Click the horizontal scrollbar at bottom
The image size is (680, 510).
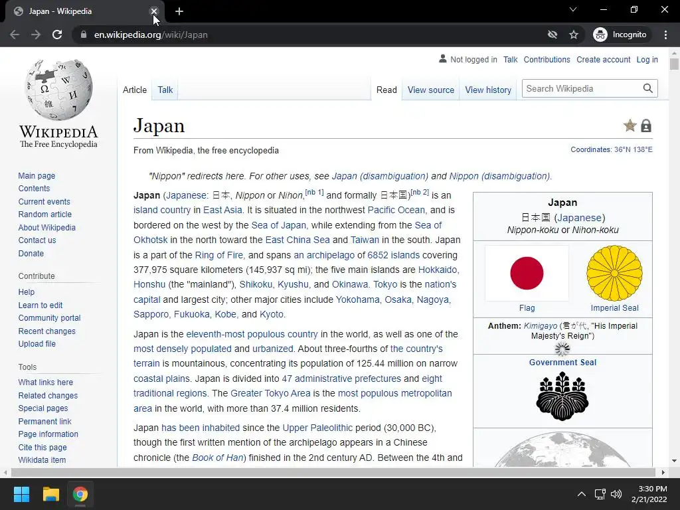[332, 472]
